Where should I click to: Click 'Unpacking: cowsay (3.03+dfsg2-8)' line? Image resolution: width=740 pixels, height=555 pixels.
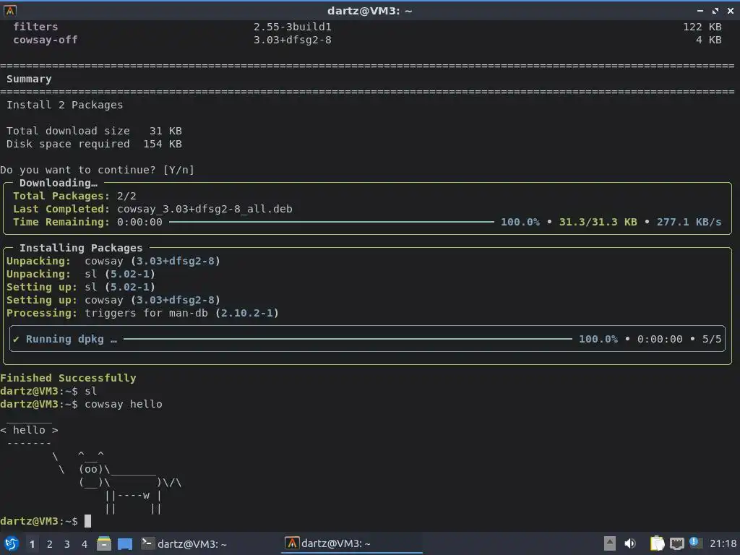click(x=113, y=261)
